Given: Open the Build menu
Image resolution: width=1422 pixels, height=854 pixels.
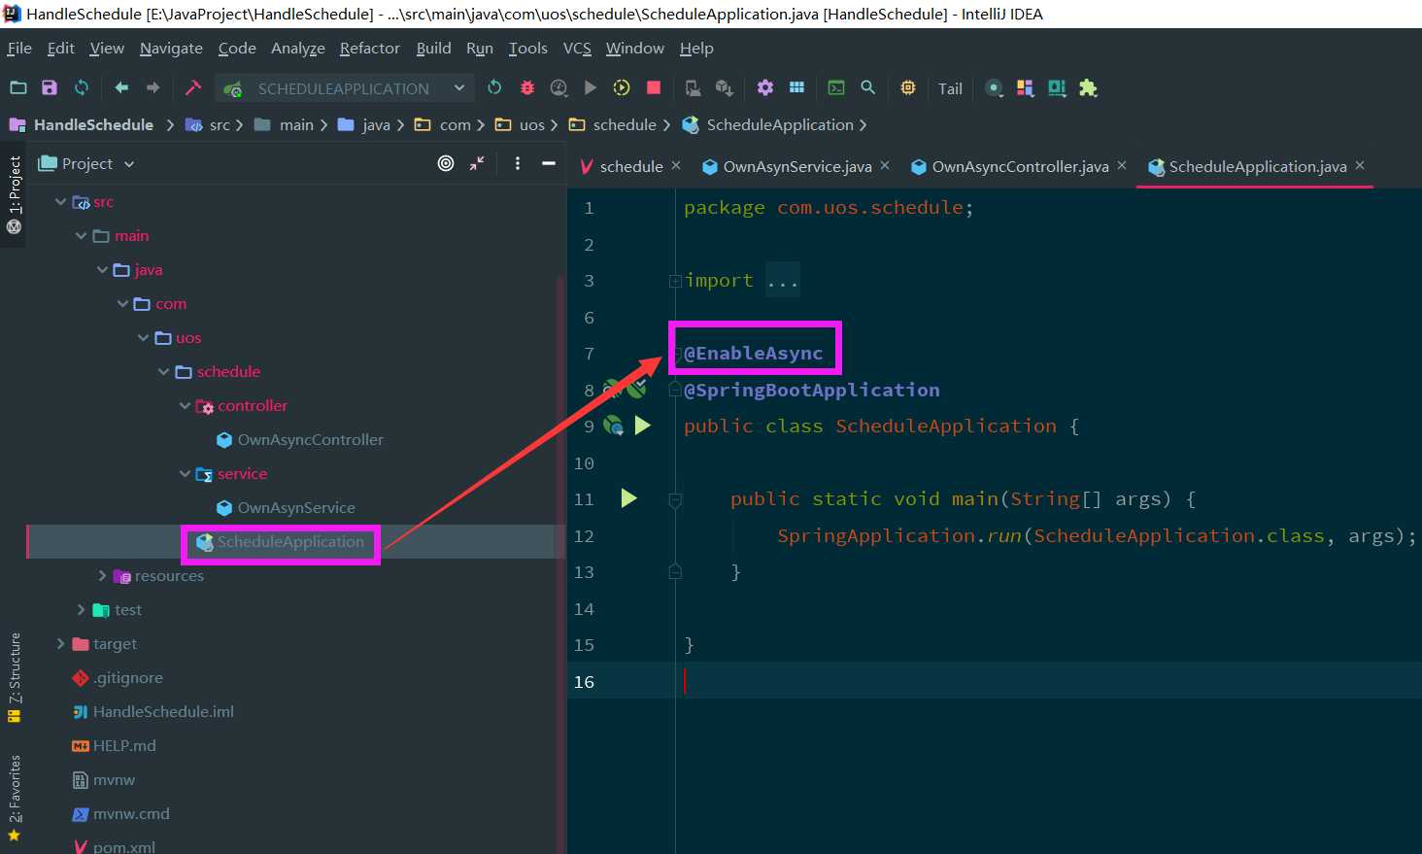Looking at the screenshot, I should 433,48.
